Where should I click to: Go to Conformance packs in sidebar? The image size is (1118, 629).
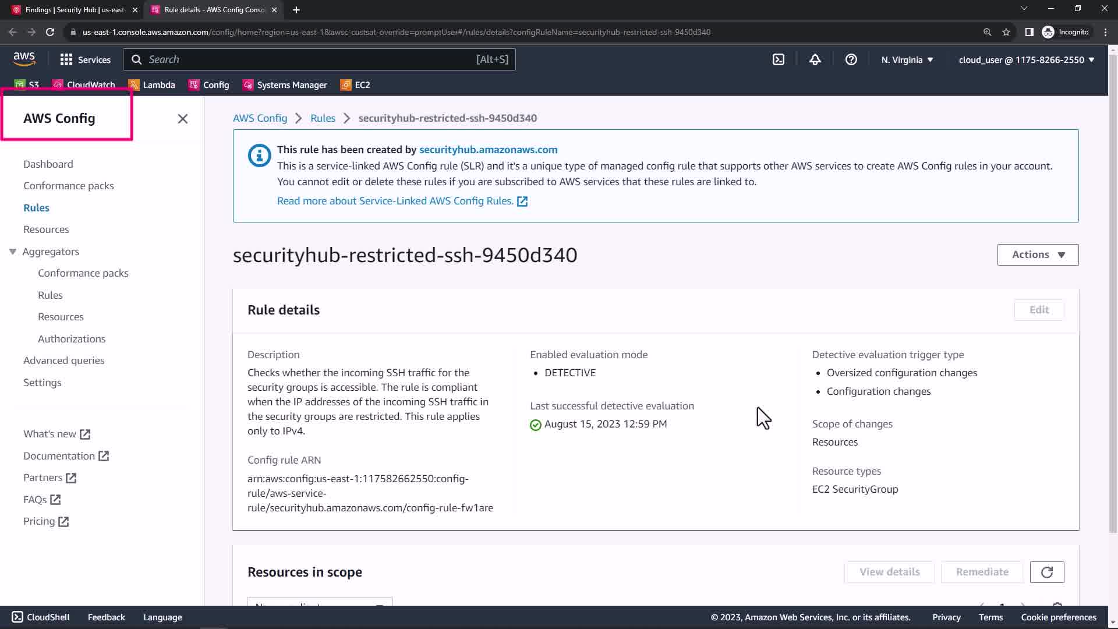point(69,186)
